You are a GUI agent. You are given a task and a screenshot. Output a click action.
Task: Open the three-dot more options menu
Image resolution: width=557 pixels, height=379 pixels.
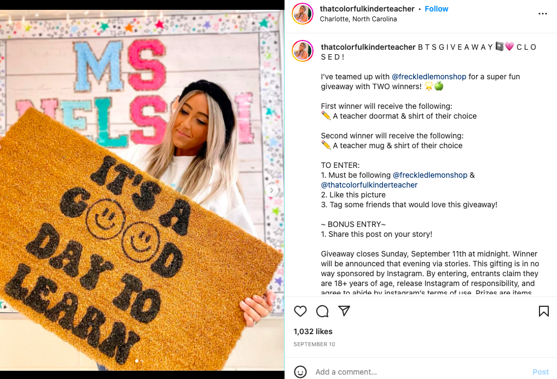click(542, 14)
